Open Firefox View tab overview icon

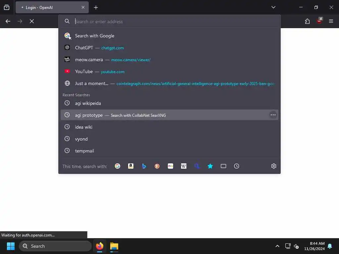pyautogui.click(x=7, y=8)
